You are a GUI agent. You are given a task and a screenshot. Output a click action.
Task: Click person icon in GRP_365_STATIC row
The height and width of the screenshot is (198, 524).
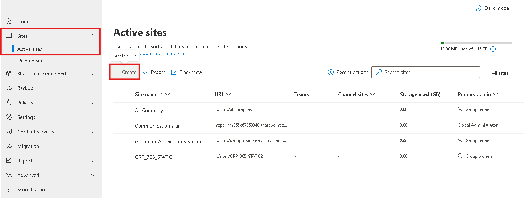click(x=460, y=156)
